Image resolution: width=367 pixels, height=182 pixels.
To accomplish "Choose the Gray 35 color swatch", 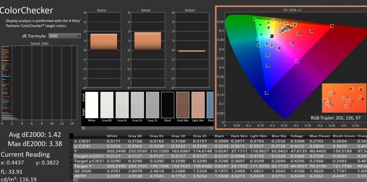I will click(x=153, y=105).
